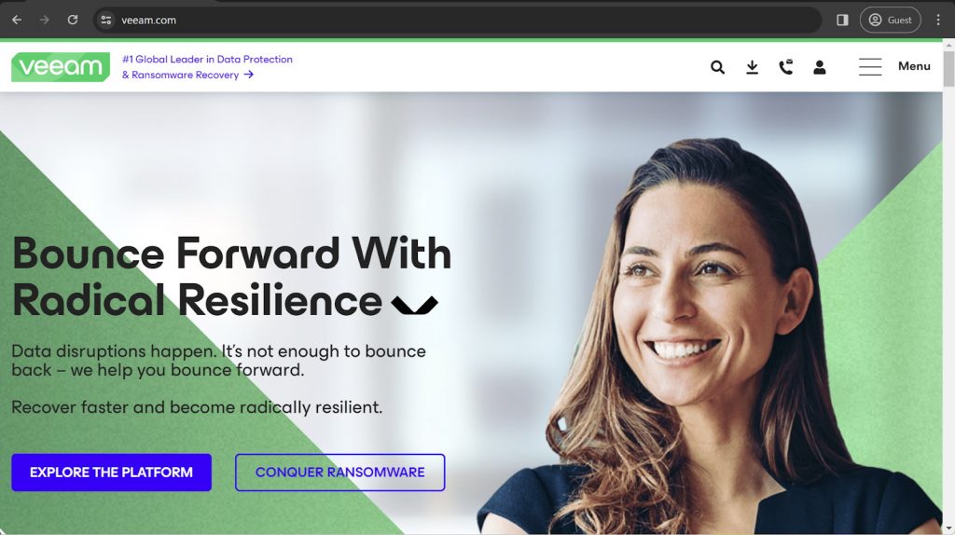Screen dimensions: 955x535
Task: Click the page vertical scrollbar thumb
Action: point(948,69)
